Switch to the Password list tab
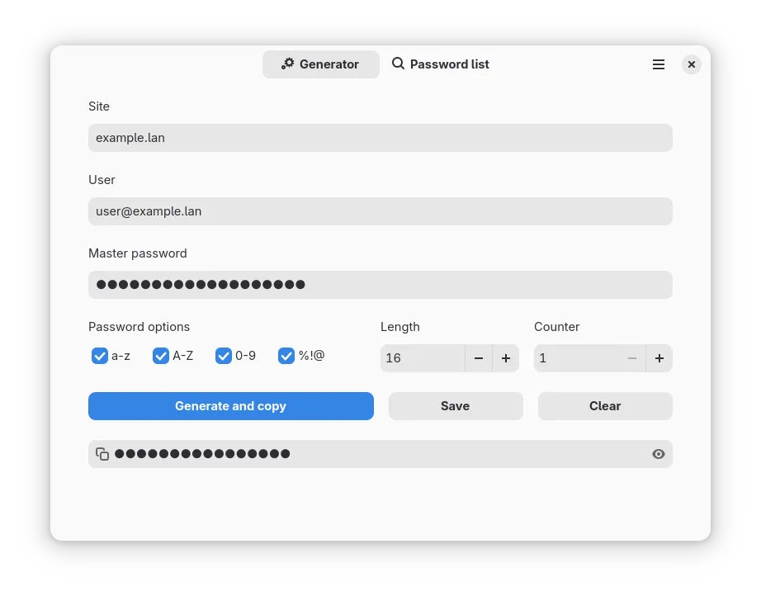The image size is (761, 596). click(x=441, y=64)
